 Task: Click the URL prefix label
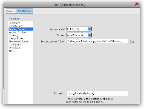(x=59, y=94)
